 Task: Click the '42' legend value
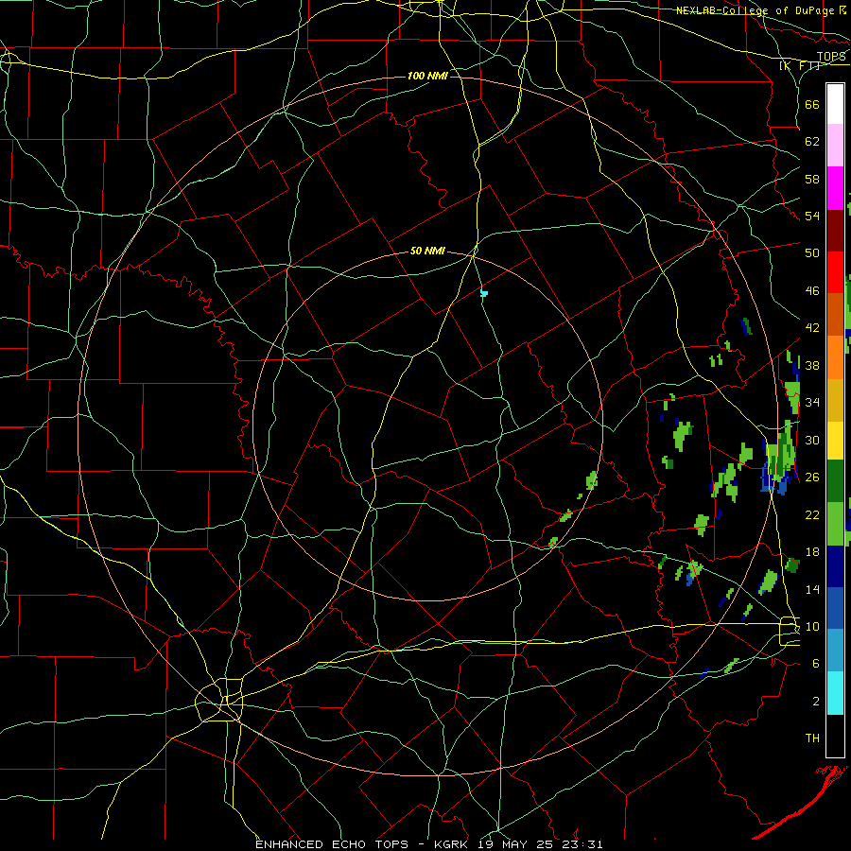pos(812,328)
